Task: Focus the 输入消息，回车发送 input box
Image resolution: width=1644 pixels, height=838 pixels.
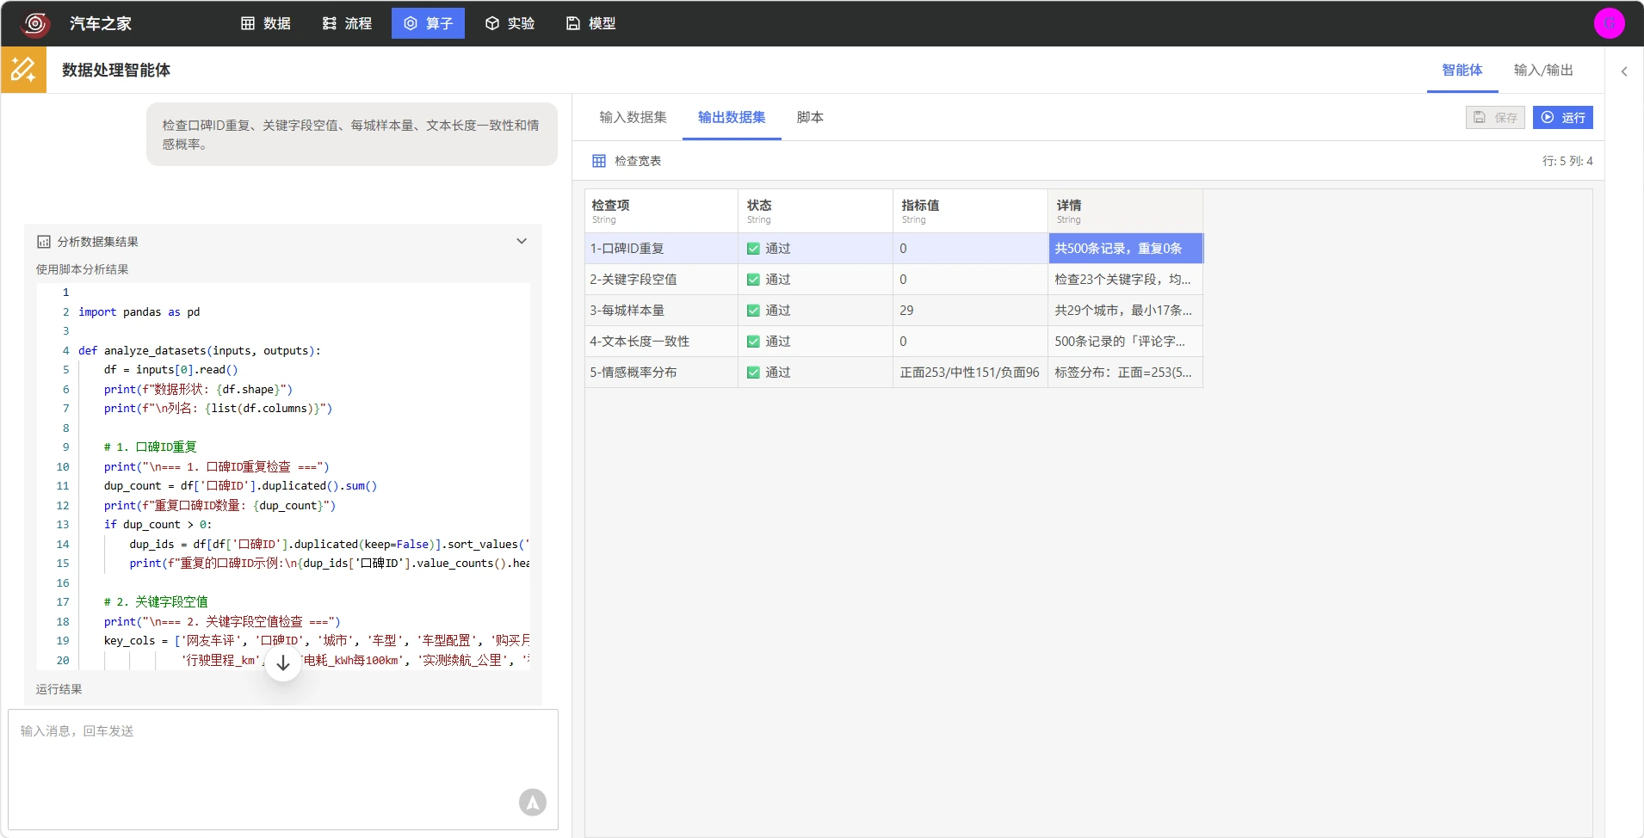Action: [283, 769]
